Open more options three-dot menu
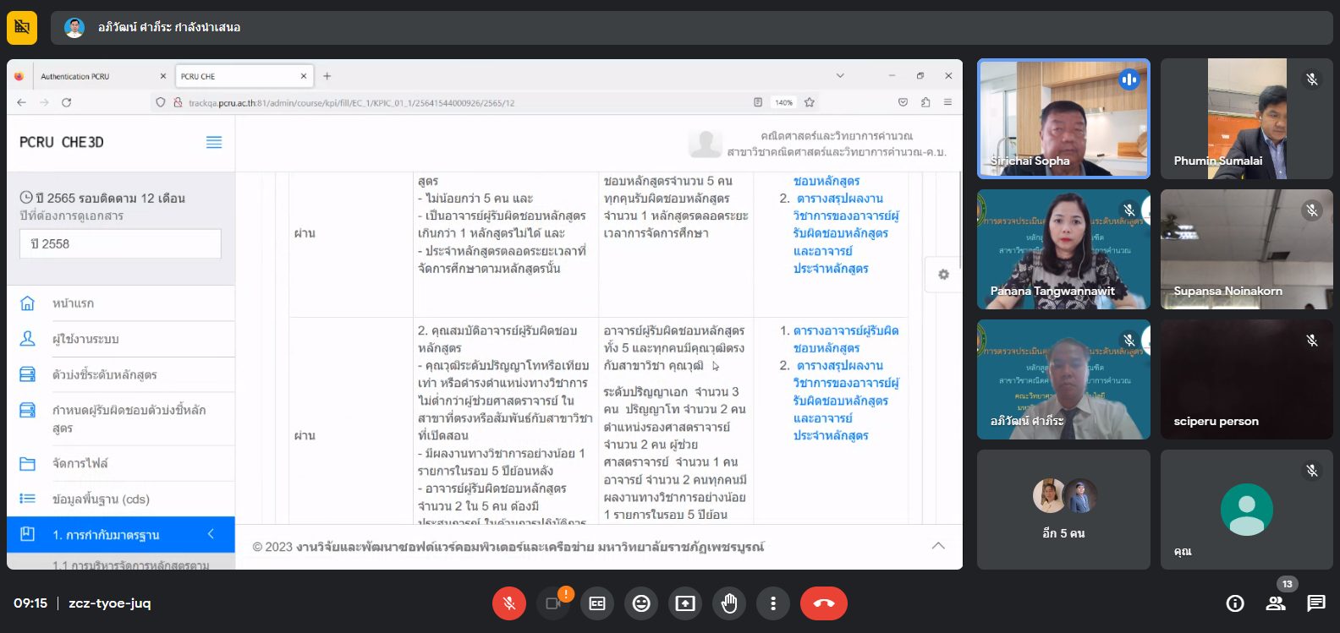 tap(773, 603)
